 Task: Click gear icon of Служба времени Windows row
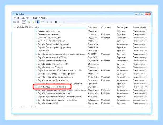pos(36,67)
